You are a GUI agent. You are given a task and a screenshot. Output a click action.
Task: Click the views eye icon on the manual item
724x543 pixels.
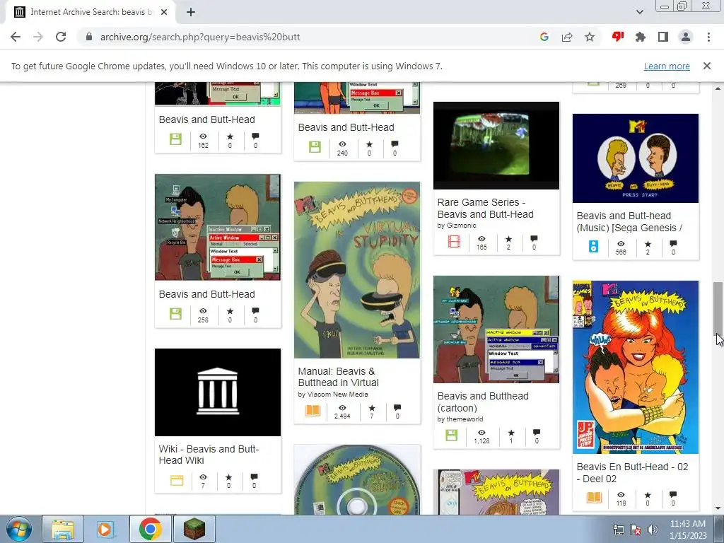click(x=342, y=408)
